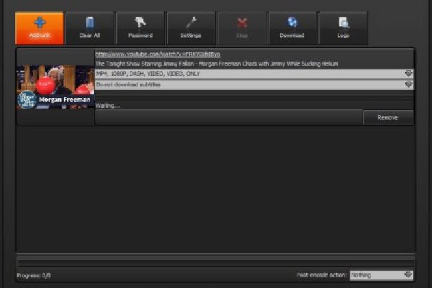Click the 'Progress: 0/0' status label
Screen dimensions: 432x288
click(x=33, y=275)
